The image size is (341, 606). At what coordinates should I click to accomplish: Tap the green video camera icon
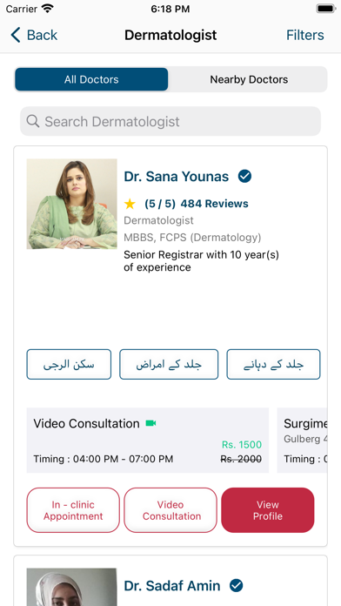coord(150,423)
